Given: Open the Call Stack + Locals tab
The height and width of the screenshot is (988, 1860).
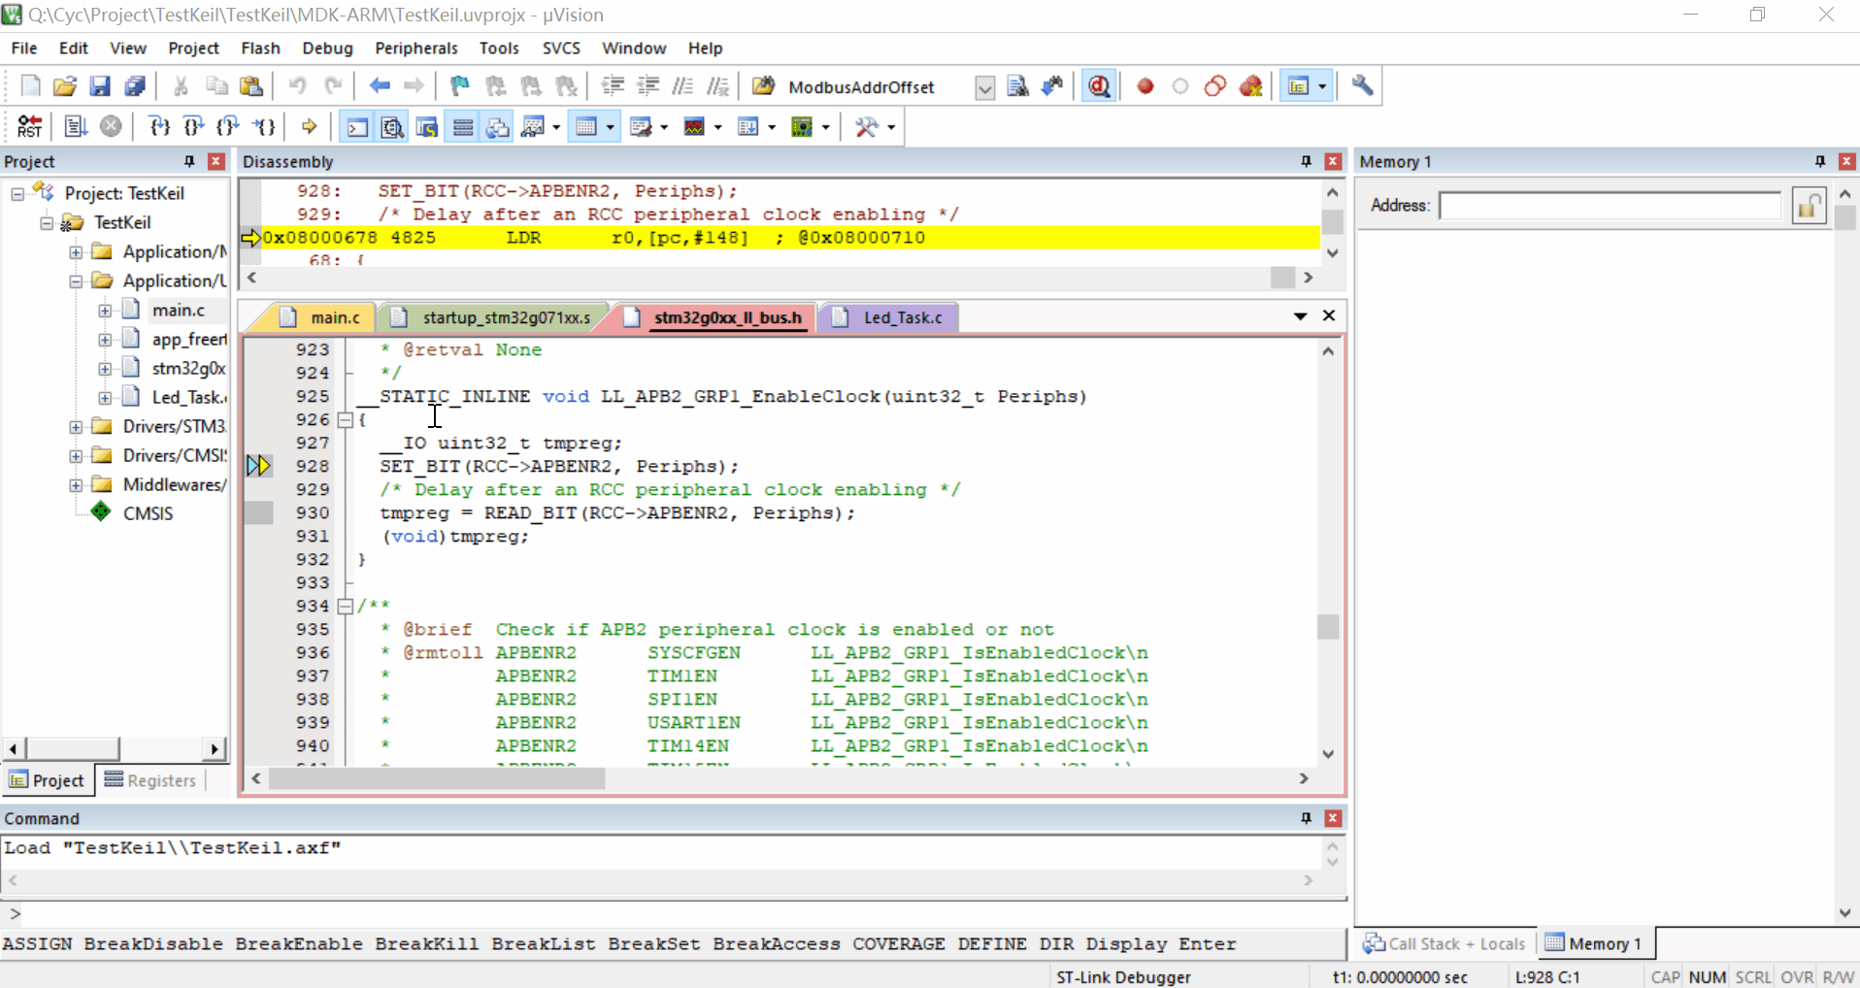Looking at the screenshot, I should 1444,943.
